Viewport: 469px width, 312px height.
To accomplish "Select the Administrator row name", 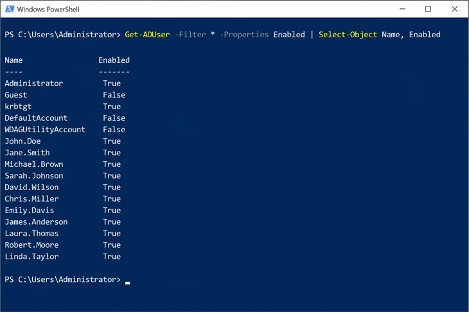I will [34, 83].
